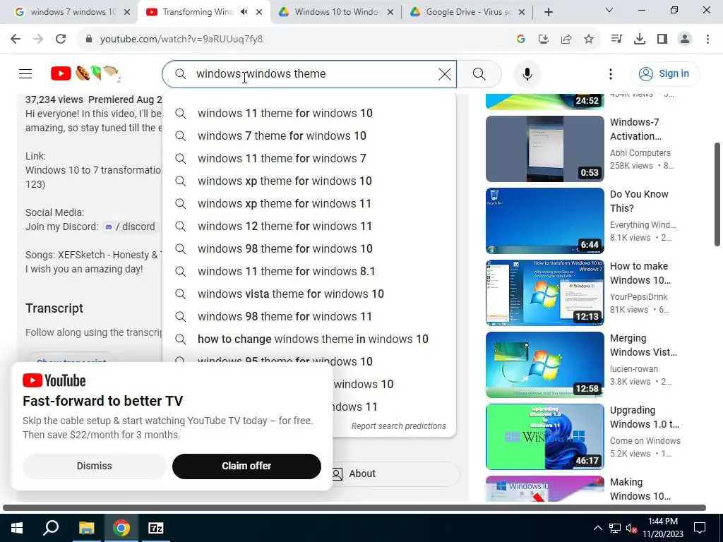Select suggestion windows xp theme for windows 11
This screenshot has width=723, height=542.
(x=309, y=204)
